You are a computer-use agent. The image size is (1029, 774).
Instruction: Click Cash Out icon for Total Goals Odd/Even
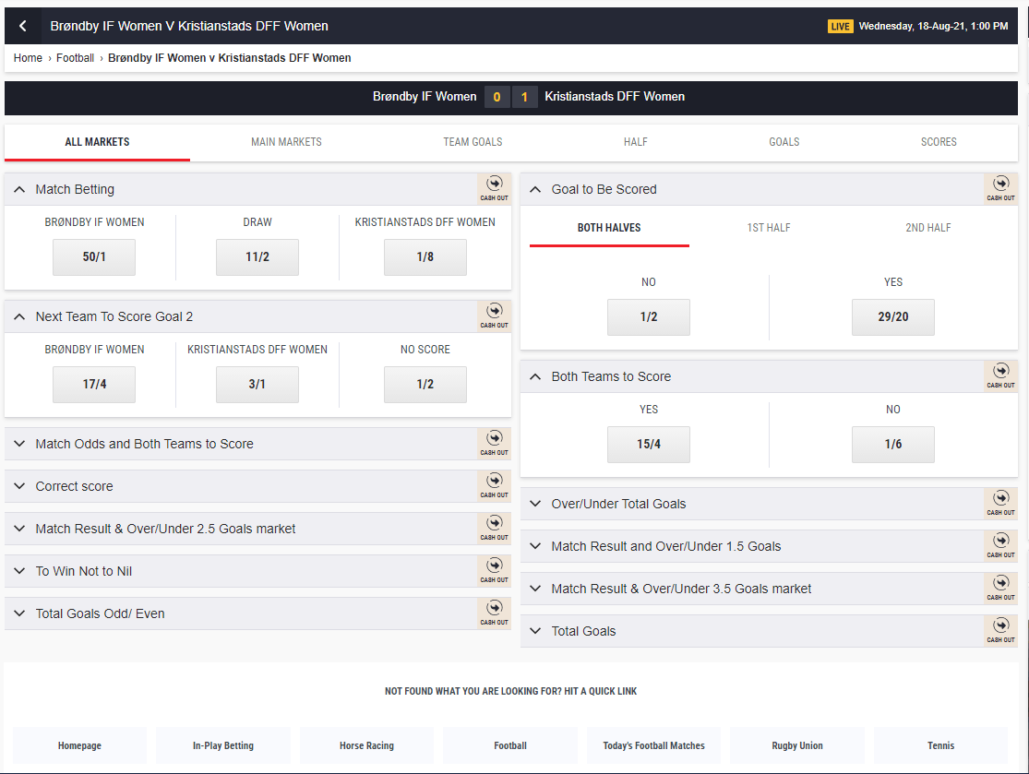[x=494, y=613]
